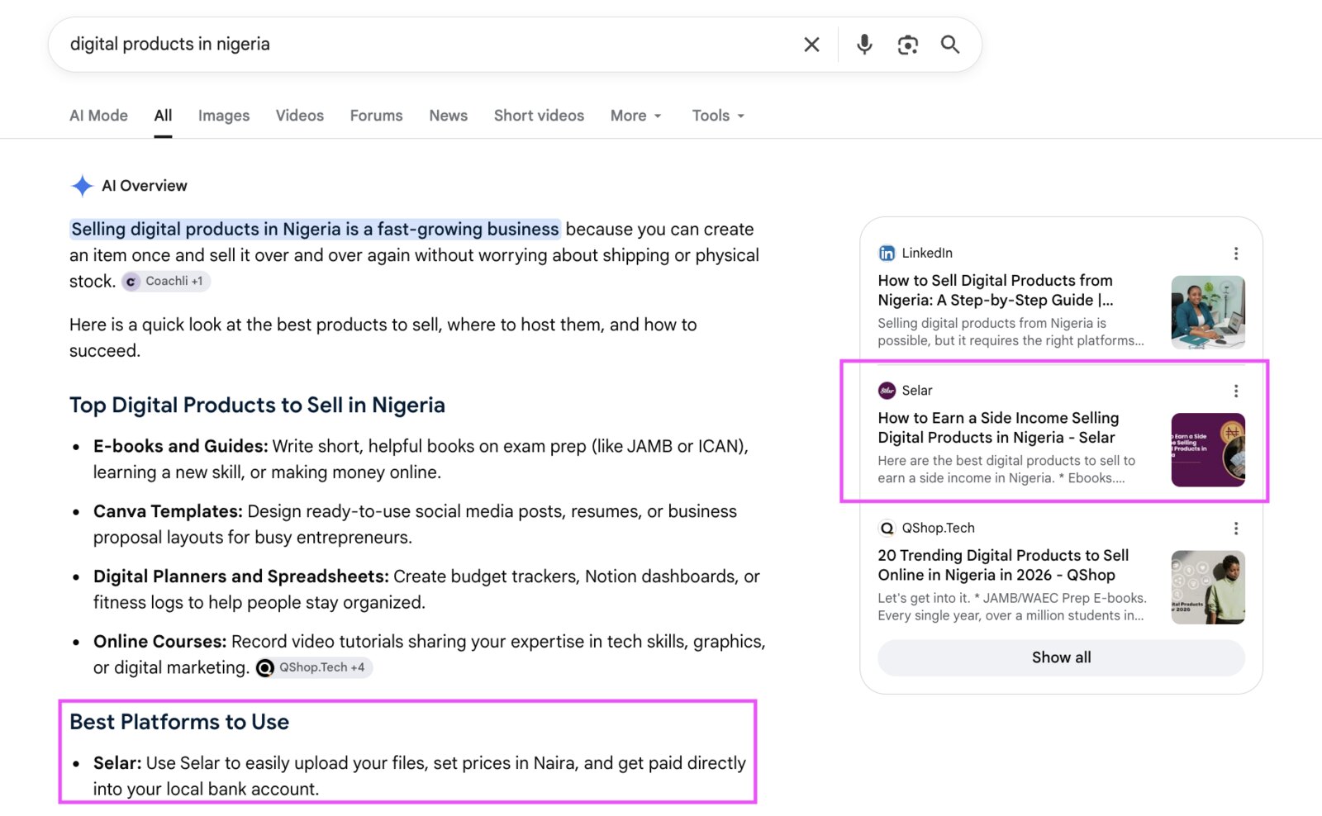
Task: Open the News tab
Action: (448, 116)
